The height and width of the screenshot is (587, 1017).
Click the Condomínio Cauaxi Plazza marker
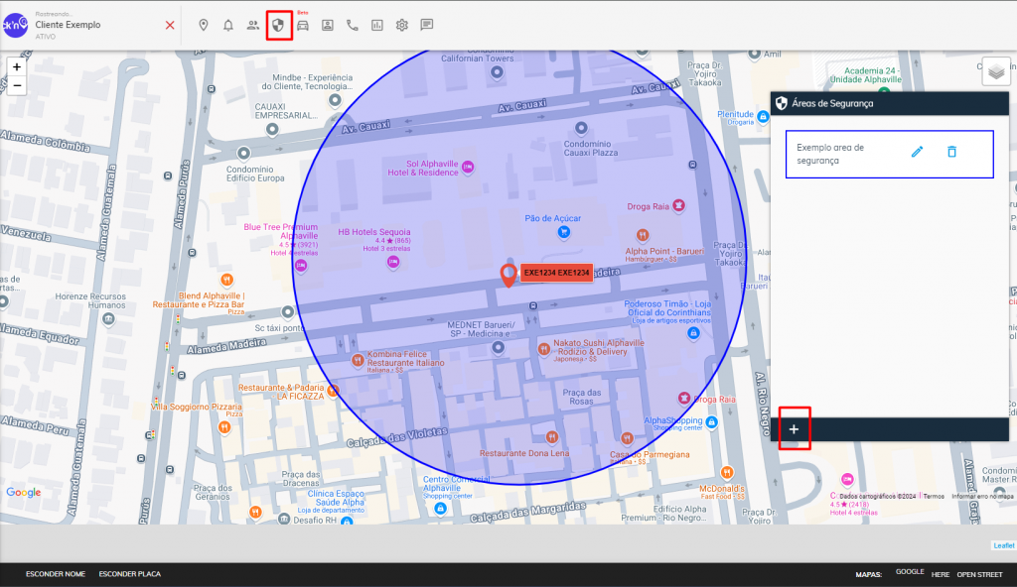(581, 128)
